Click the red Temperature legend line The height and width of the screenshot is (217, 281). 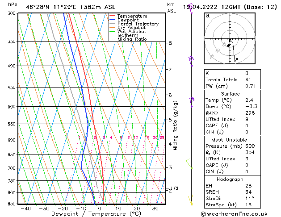point(112,16)
